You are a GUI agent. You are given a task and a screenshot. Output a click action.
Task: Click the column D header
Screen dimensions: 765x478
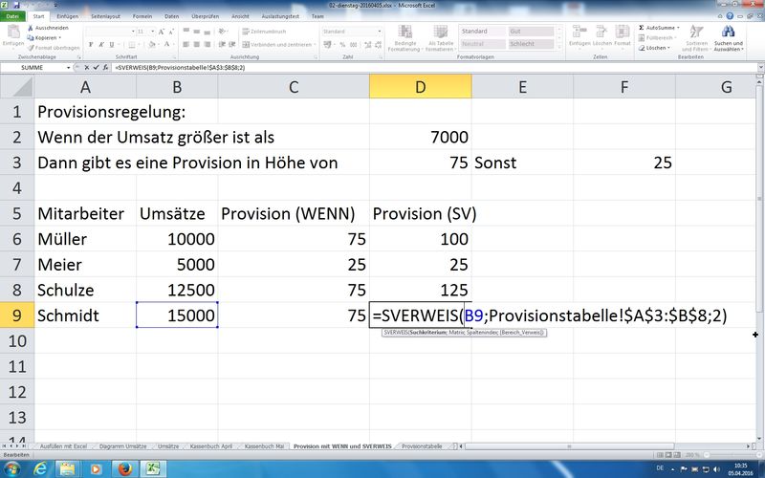(x=420, y=88)
